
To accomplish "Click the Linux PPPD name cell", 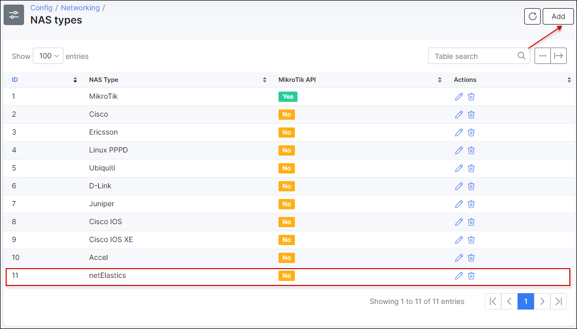I will 109,150.
